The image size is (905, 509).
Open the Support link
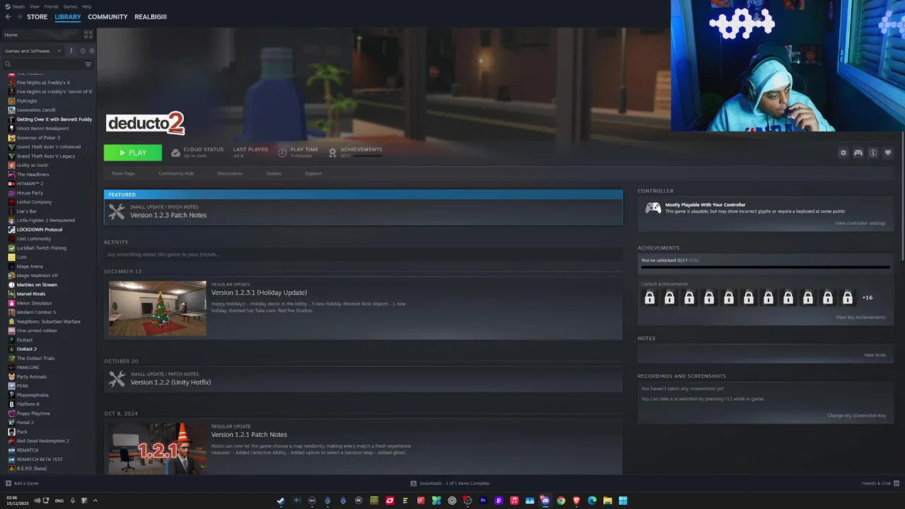[313, 173]
